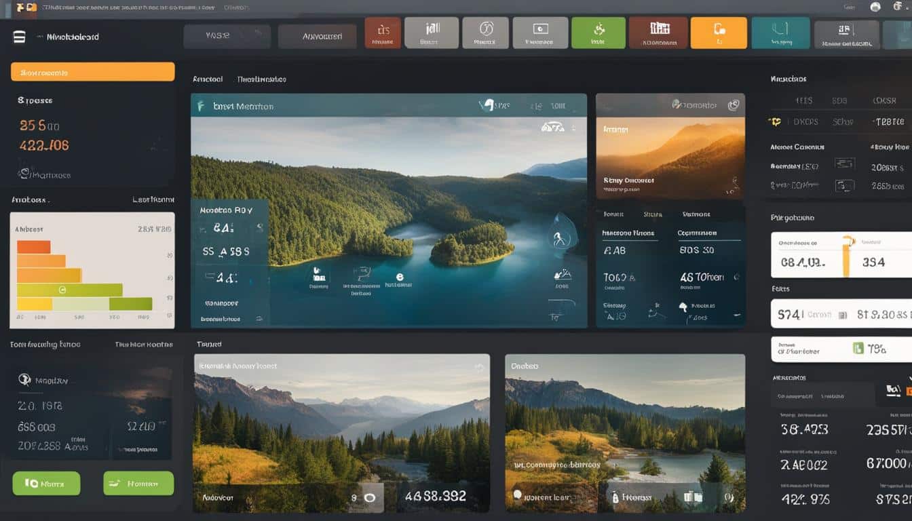
Task: Click the white circle e icon on lake
Action: click(x=400, y=276)
